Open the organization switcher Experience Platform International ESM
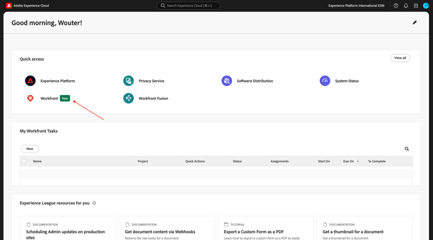The height and width of the screenshot is (240, 433). tap(356, 6)
